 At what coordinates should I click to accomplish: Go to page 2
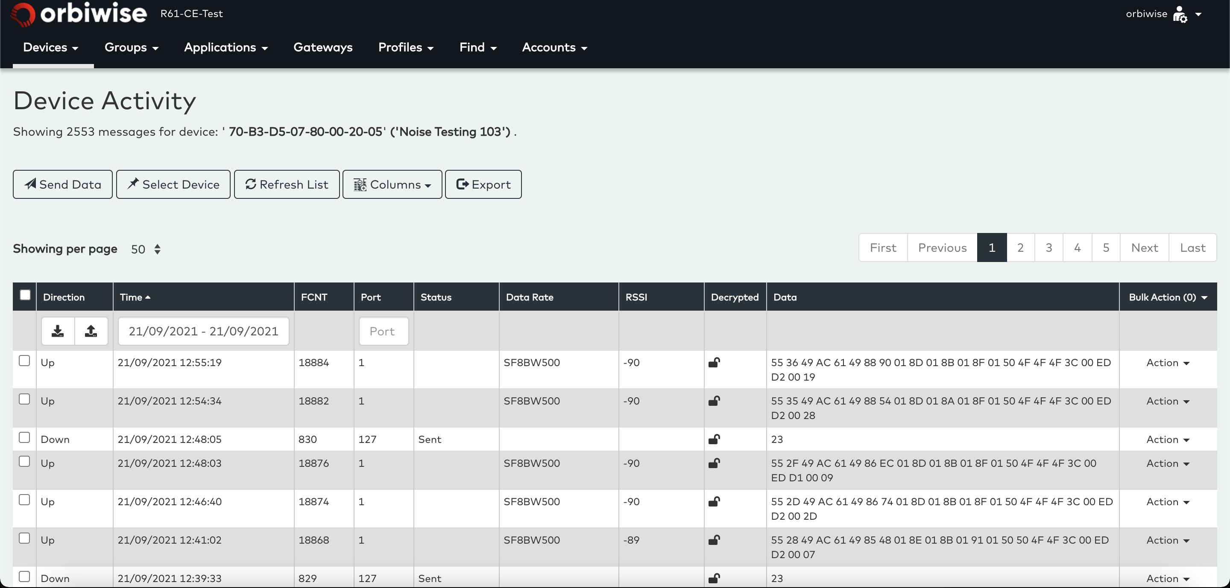point(1020,247)
